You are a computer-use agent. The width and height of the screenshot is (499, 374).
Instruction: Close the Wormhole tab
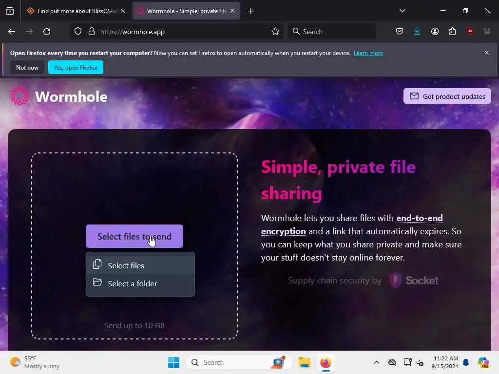232,11
